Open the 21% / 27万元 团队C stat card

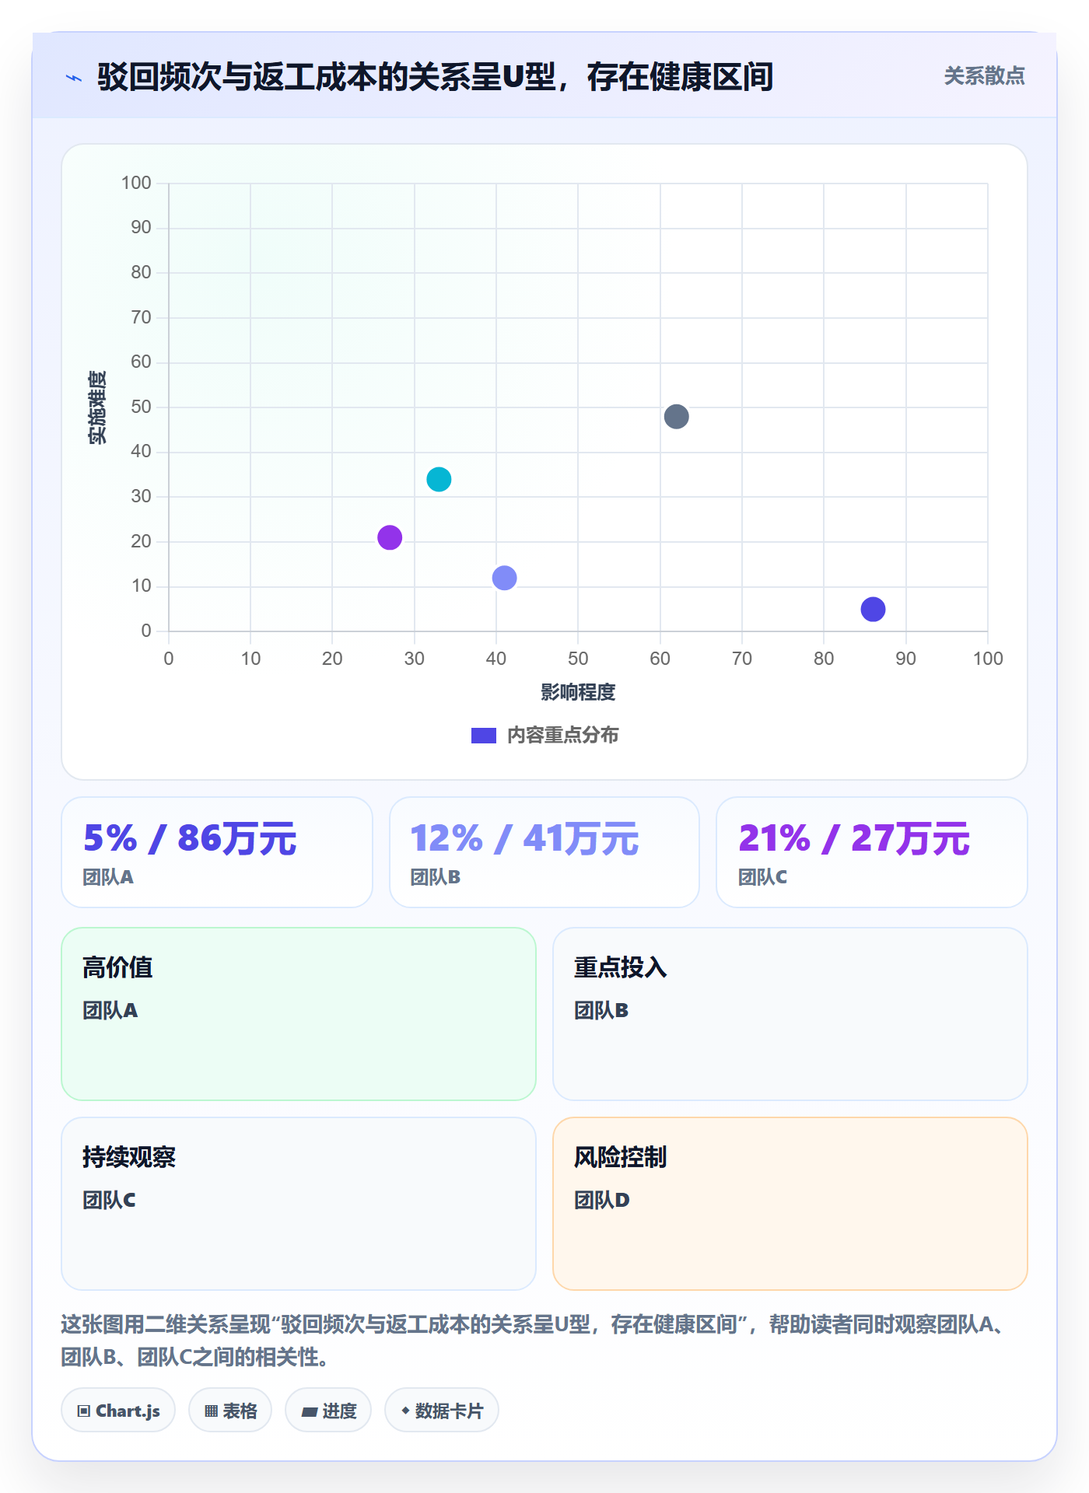pos(872,852)
